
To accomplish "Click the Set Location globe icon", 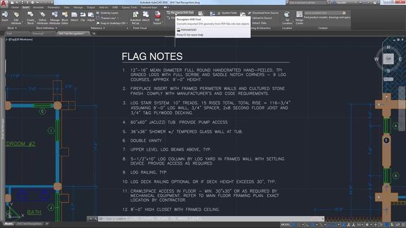I will 287,15.
